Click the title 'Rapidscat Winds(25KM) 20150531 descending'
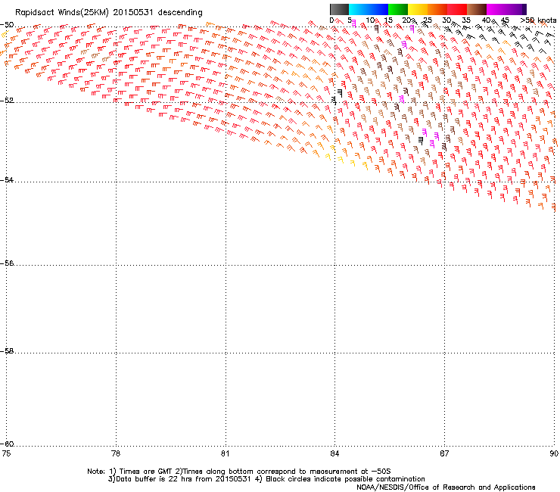Screen dimensions: 560x492 pos(108,13)
